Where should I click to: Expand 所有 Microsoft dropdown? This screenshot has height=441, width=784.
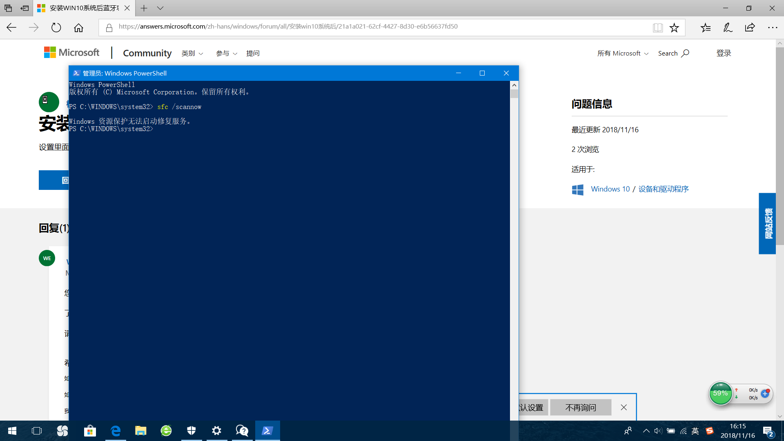(623, 53)
